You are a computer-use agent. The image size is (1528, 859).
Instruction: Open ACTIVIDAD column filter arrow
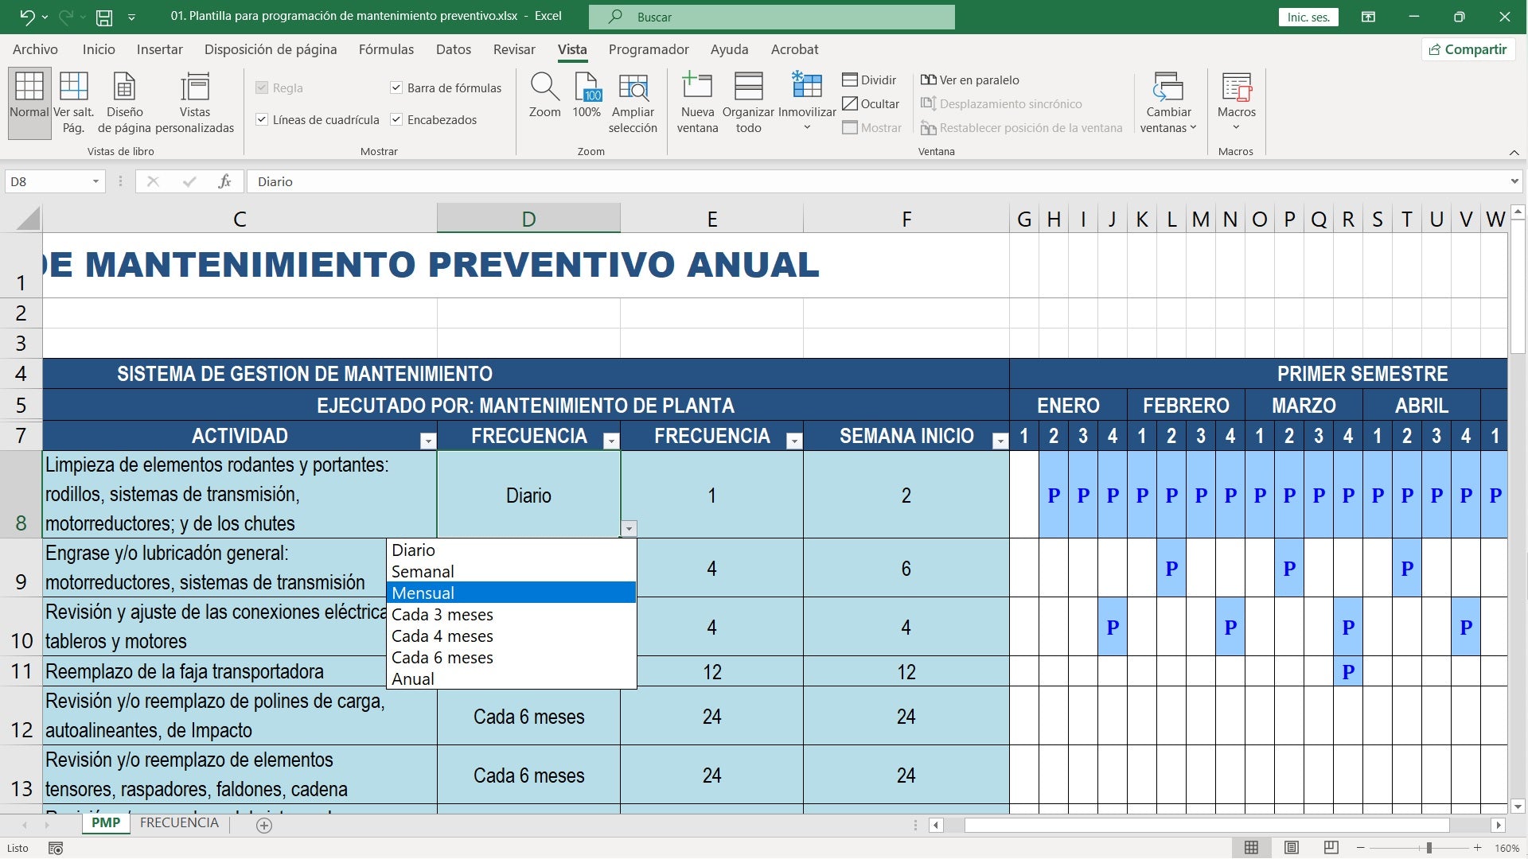tap(428, 441)
